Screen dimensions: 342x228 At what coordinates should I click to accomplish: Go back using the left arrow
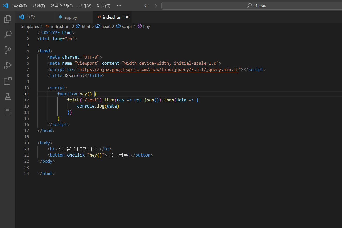click(146, 6)
